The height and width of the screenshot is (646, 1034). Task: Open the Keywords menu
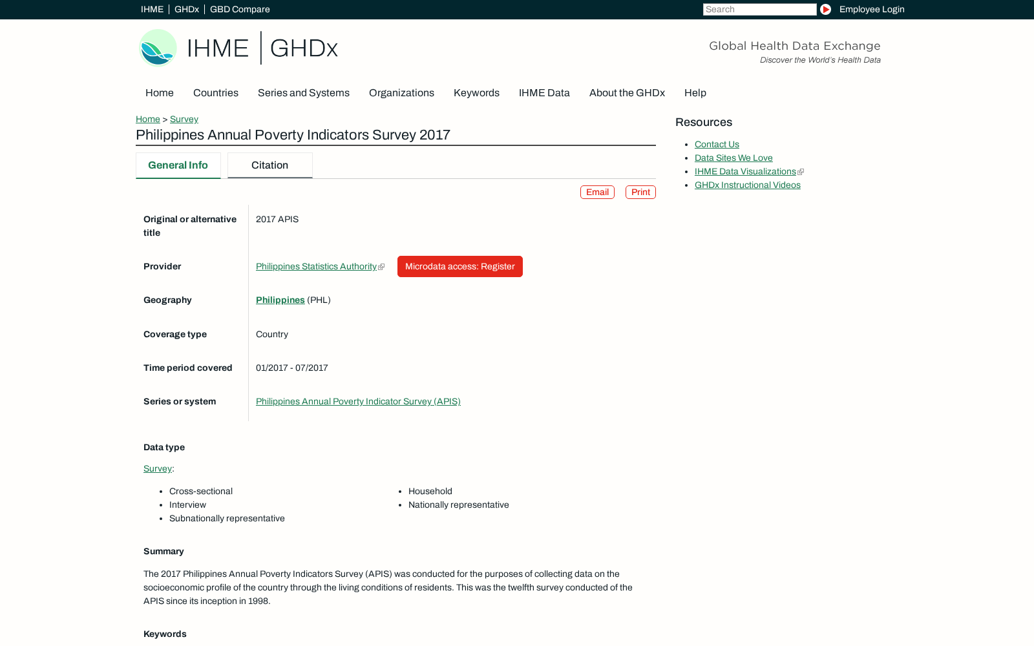476,93
